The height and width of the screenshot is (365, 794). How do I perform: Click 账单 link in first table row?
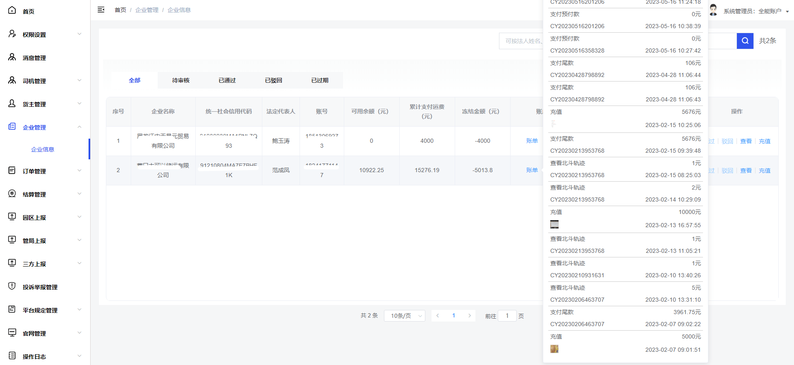click(x=532, y=141)
